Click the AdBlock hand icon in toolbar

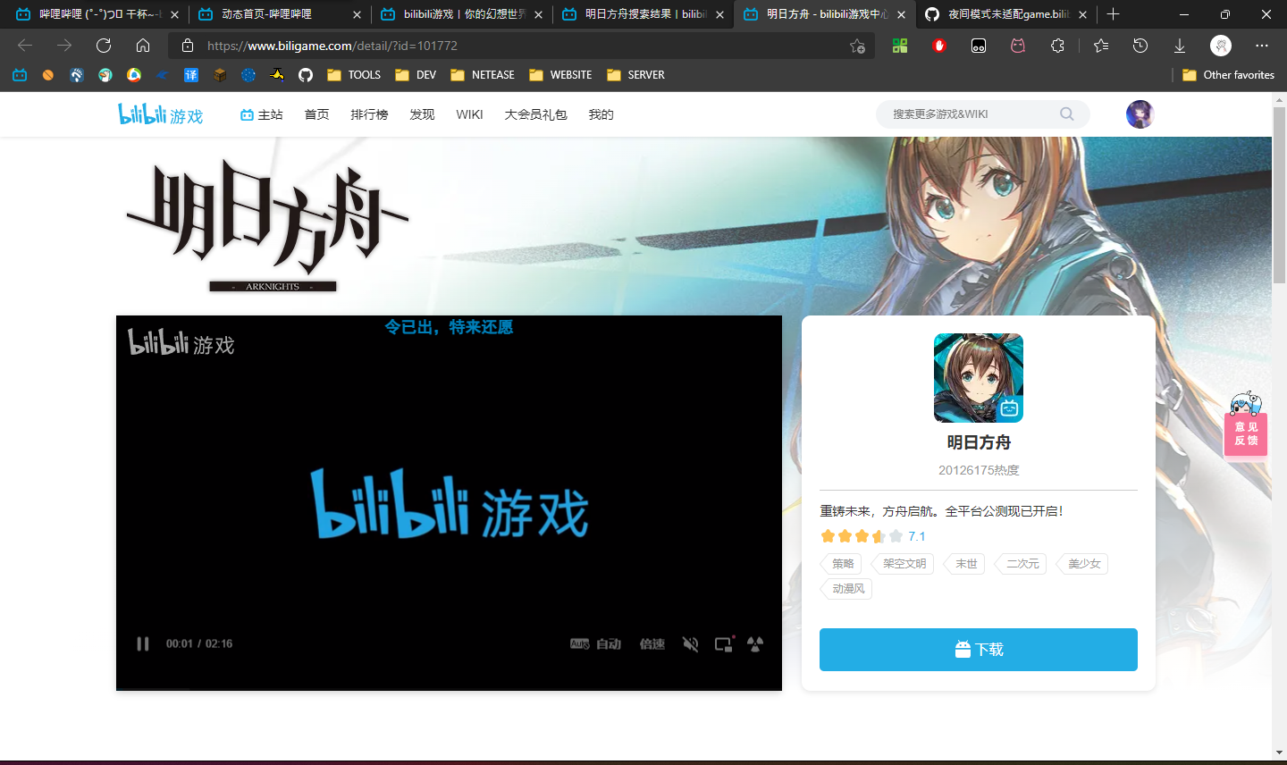point(939,46)
